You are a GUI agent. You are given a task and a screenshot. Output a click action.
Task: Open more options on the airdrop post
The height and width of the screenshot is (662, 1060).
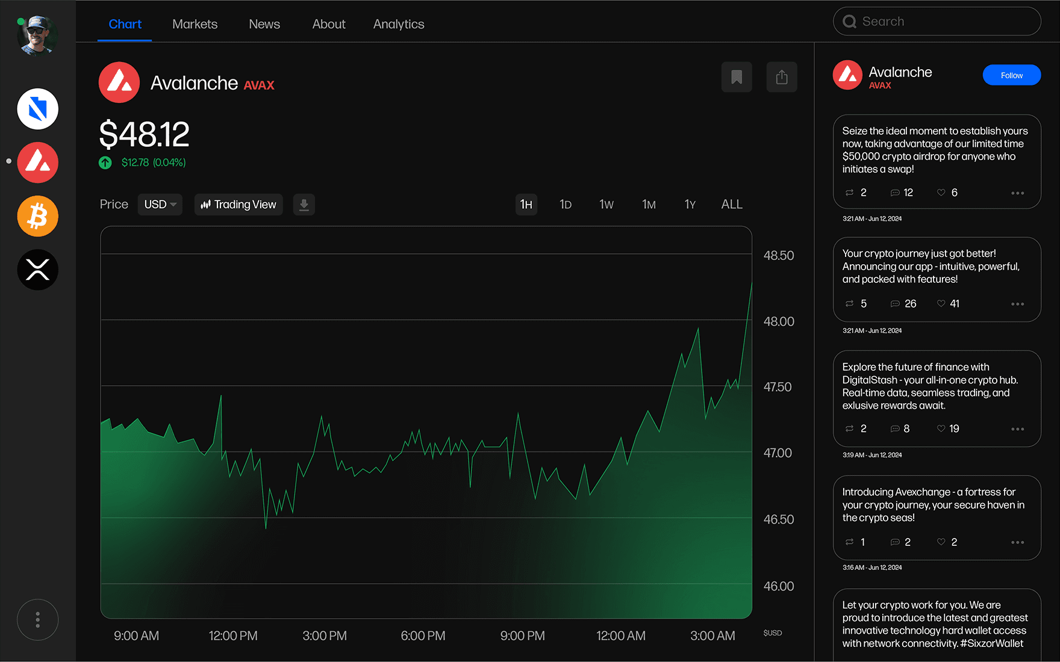tap(1018, 193)
